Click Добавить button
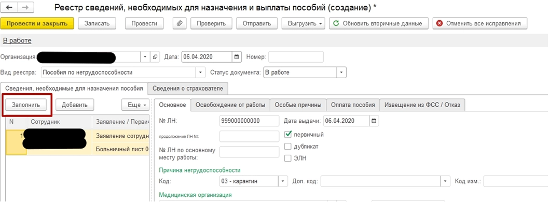550x202 pixels. (x=75, y=105)
